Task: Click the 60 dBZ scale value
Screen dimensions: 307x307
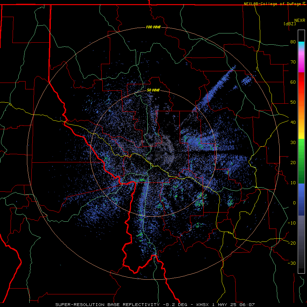Action: pyautogui.click(x=293, y=82)
